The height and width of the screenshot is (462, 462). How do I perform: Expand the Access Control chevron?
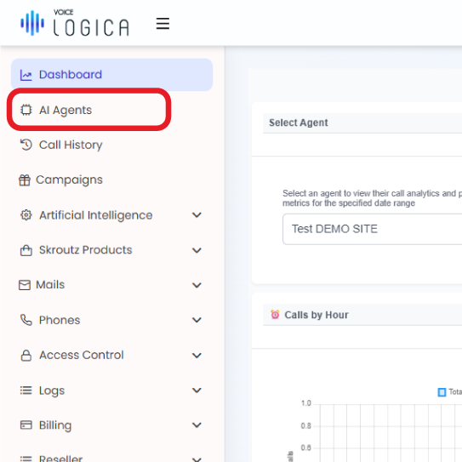[x=197, y=355]
